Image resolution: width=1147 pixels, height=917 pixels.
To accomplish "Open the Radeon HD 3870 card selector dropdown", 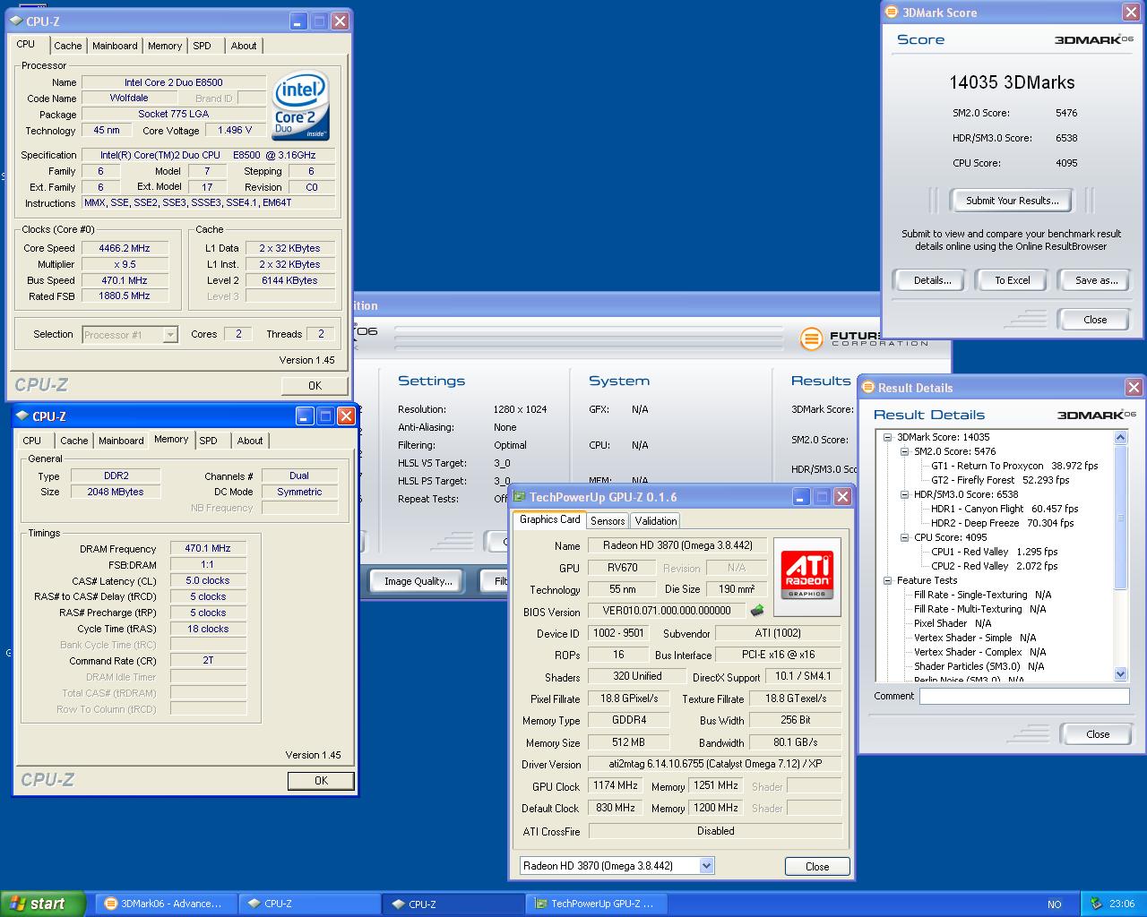I will [x=706, y=866].
